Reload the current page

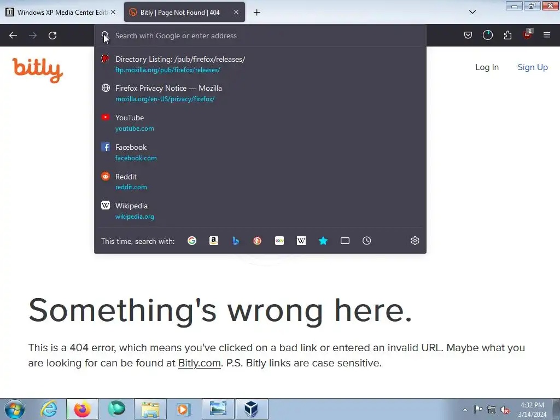point(52,36)
